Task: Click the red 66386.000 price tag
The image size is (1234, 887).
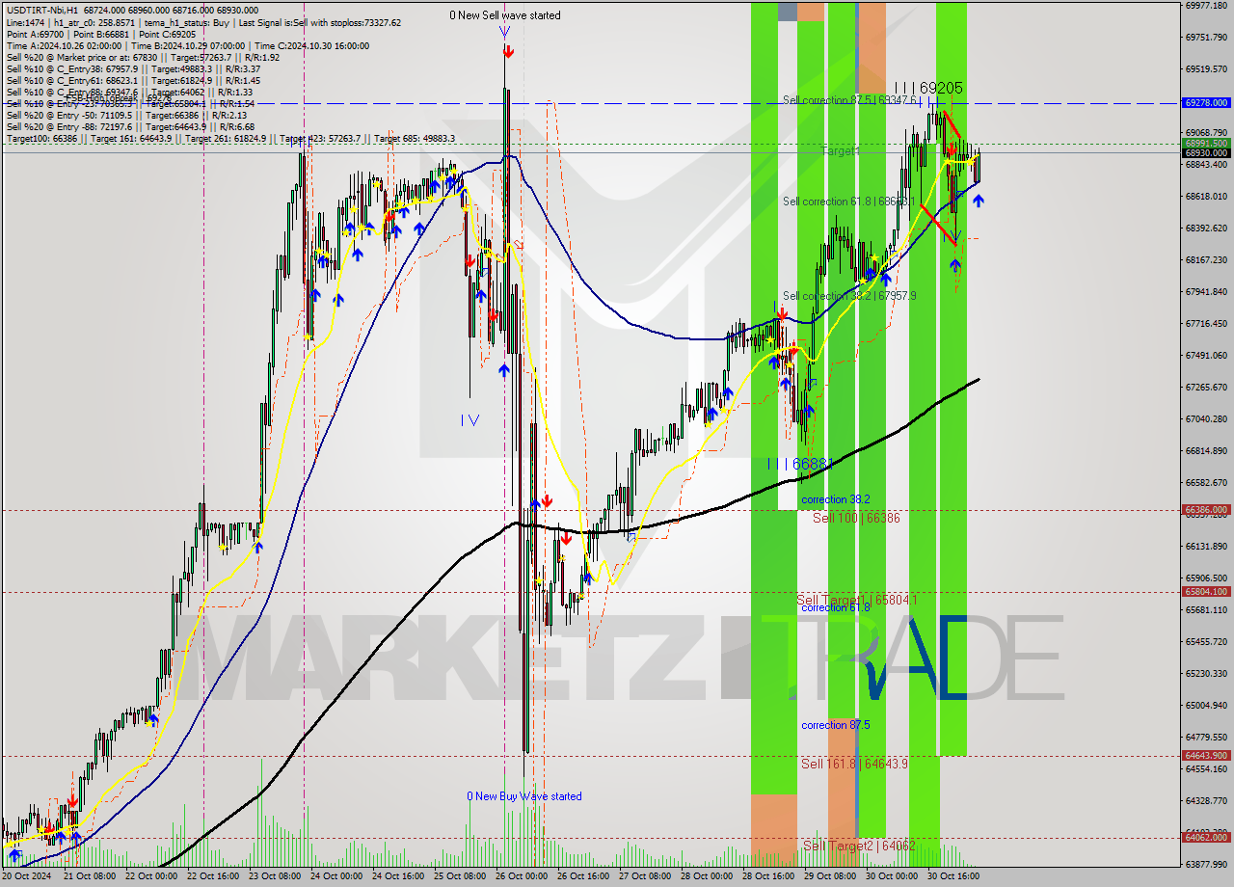Action: click(1206, 510)
